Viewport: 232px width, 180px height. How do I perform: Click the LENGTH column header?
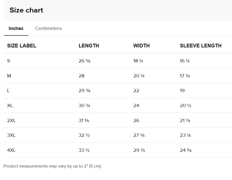click(x=89, y=46)
